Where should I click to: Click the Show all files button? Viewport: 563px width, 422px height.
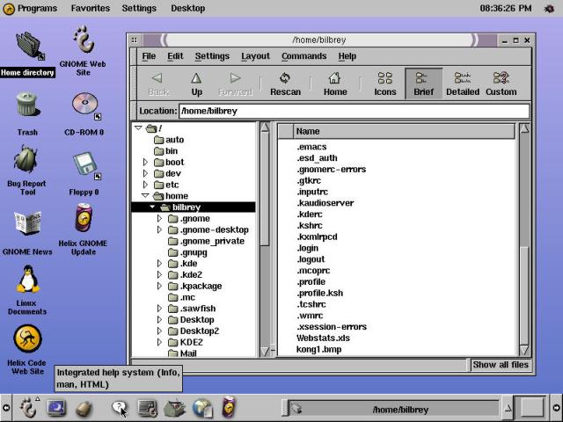point(500,365)
